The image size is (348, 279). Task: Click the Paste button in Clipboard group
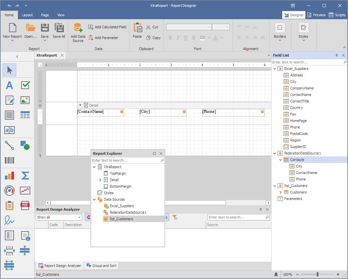(x=137, y=30)
